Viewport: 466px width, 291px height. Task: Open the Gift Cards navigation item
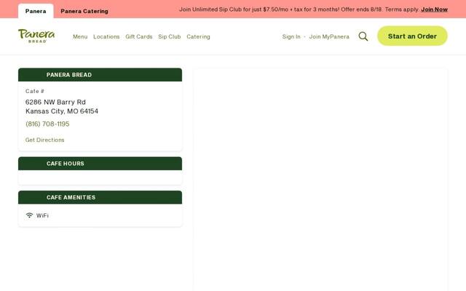139,36
